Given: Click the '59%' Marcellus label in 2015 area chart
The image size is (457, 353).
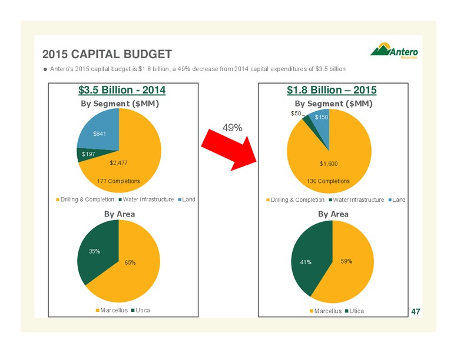Looking at the screenshot, I should tap(346, 261).
